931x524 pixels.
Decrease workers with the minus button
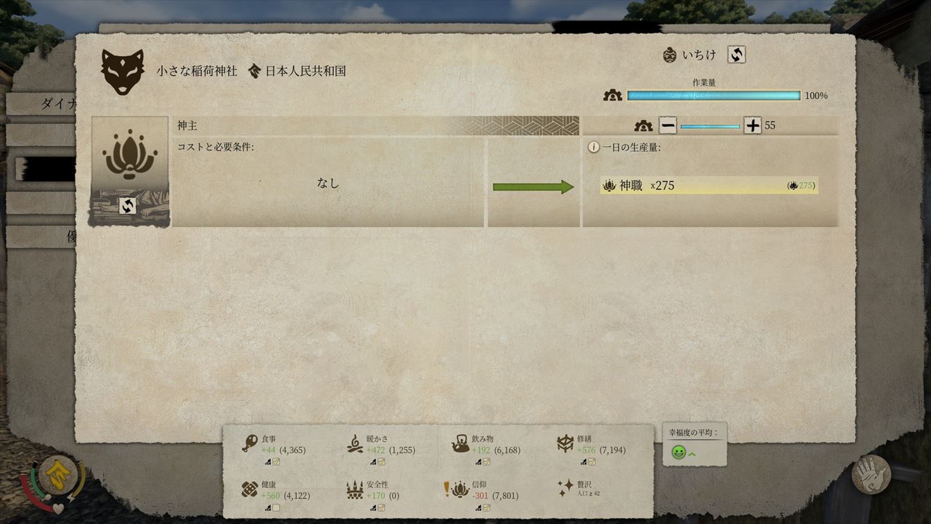tap(668, 125)
